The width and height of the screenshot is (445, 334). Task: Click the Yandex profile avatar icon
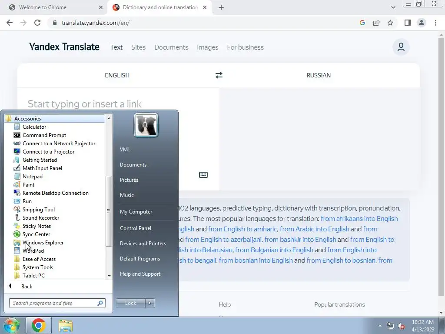tap(401, 47)
